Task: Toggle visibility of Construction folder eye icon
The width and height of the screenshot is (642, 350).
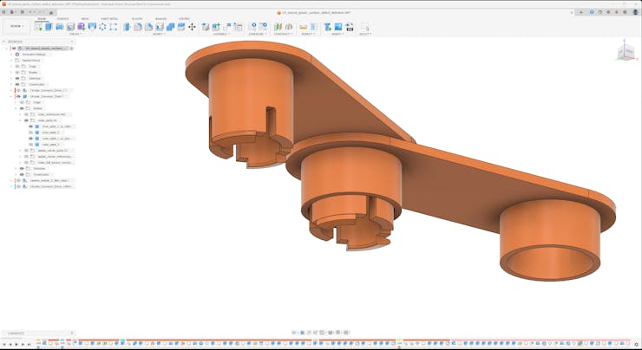Action: (x=17, y=84)
